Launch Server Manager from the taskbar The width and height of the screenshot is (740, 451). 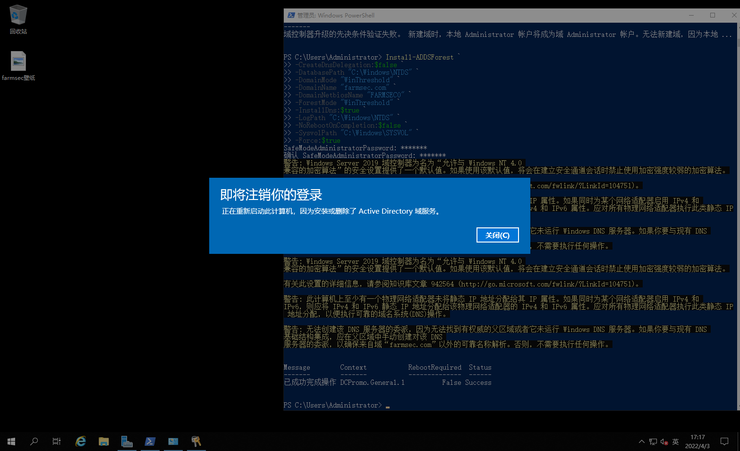127,442
